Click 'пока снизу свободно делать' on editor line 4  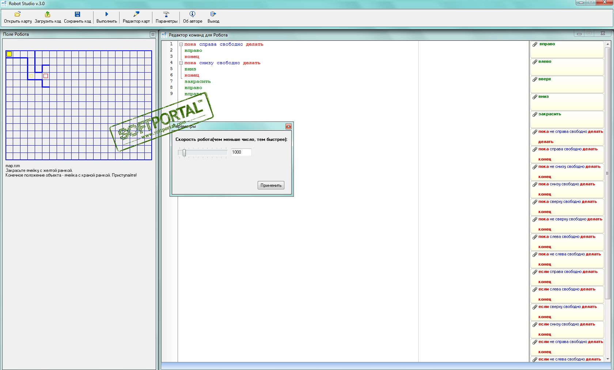click(222, 63)
